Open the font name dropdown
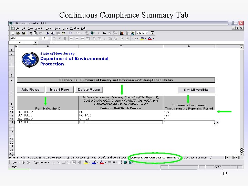This screenshot has height=186, width=248. 40,38
